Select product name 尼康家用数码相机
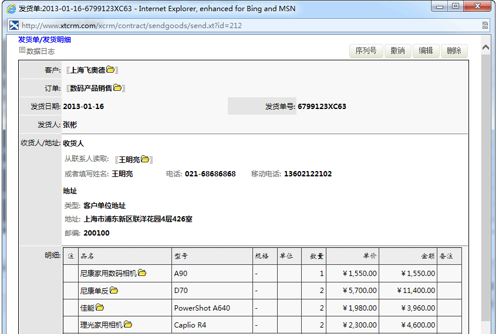Image resolution: width=499 pixels, height=334 pixels. (109, 273)
